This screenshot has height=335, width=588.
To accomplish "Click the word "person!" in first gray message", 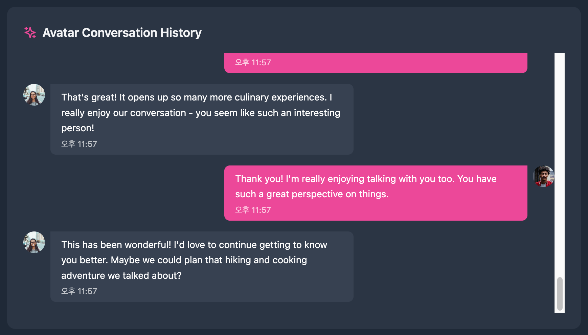I will coord(78,128).
